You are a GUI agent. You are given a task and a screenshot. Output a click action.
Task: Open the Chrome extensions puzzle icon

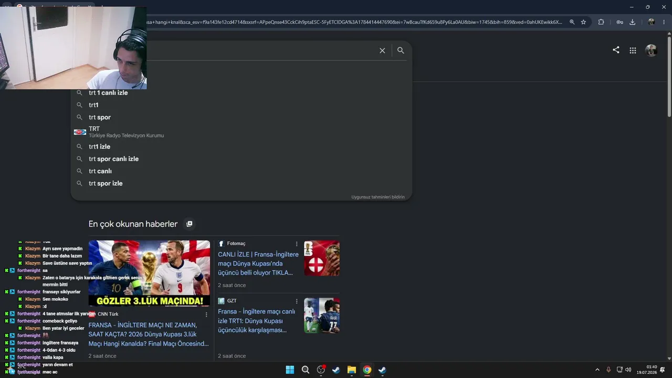click(601, 22)
